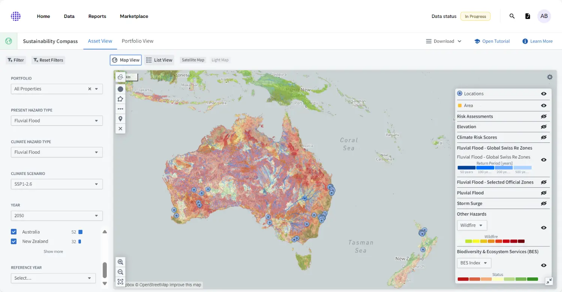This screenshot has height=292, width=562.
Task: Click the ellipsis tool in the map toolbar
Action: [120, 109]
